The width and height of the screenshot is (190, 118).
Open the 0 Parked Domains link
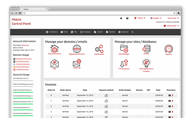click(x=22, y=70)
